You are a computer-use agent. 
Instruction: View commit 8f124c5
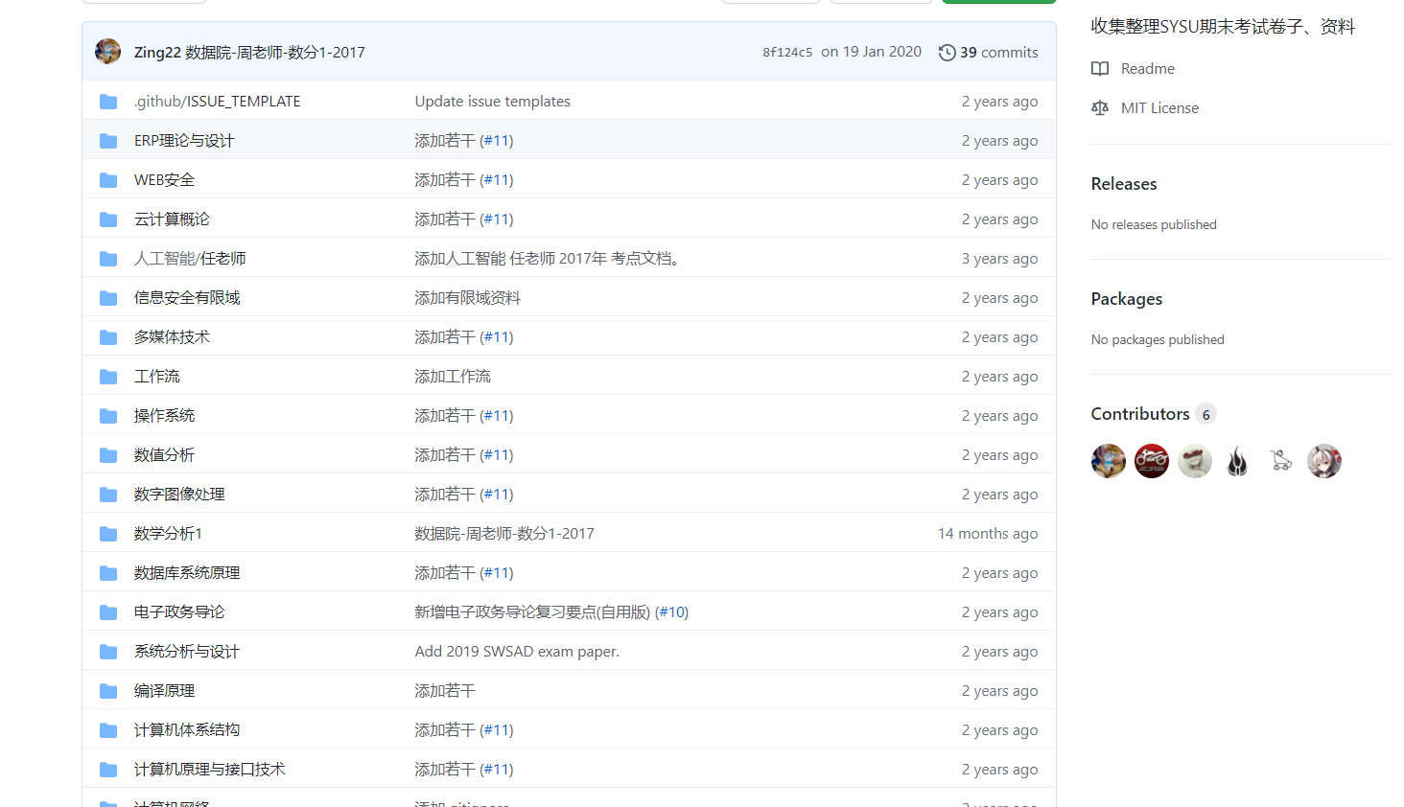786,52
